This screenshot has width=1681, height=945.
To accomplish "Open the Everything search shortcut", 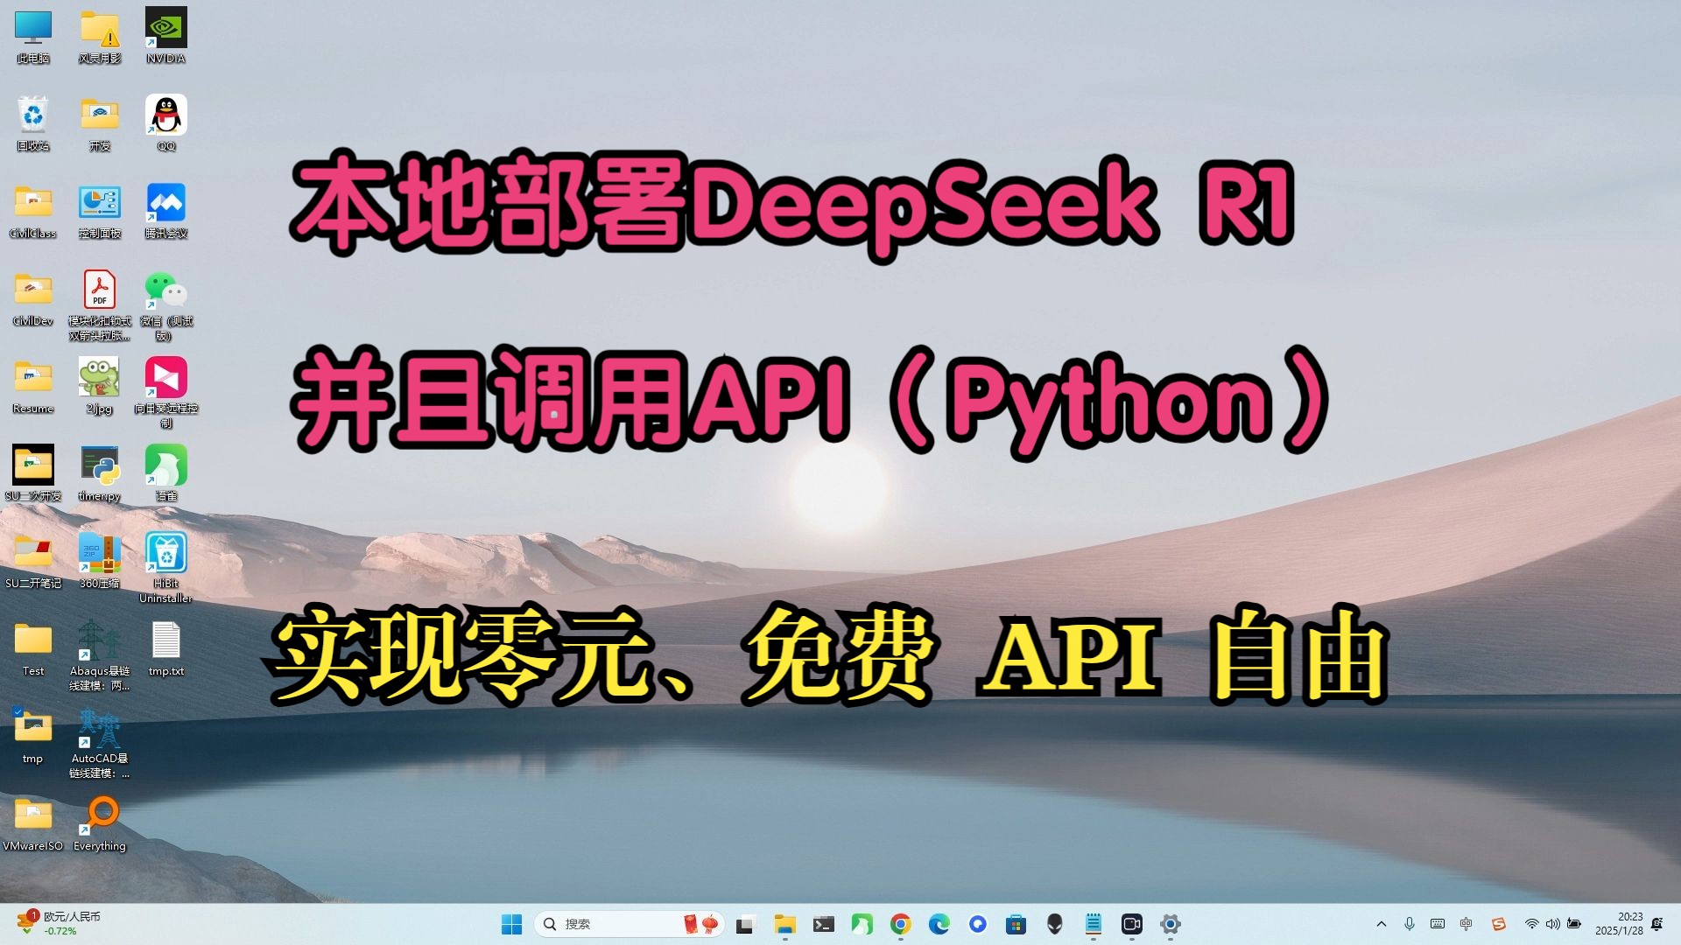I will click(x=99, y=823).
